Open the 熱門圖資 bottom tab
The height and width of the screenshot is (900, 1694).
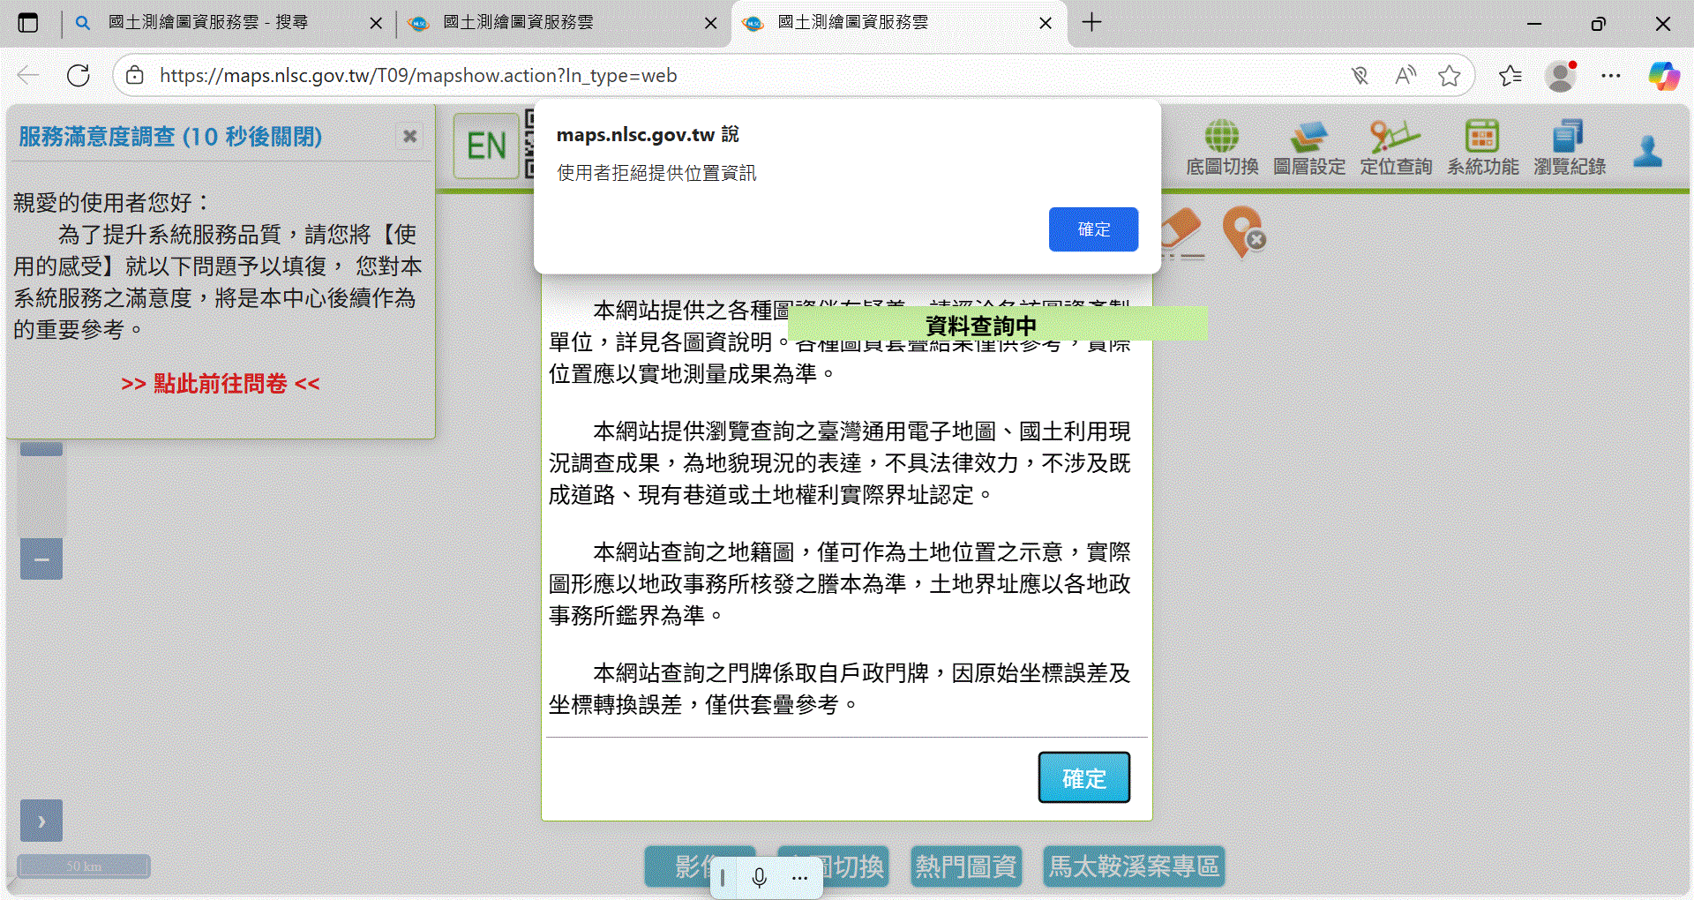965,866
